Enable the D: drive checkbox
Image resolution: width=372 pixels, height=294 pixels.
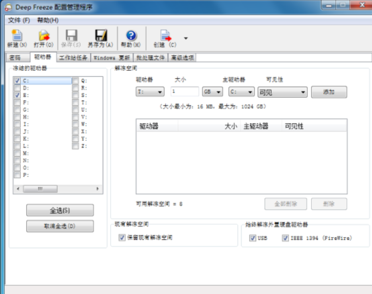coord(18,88)
